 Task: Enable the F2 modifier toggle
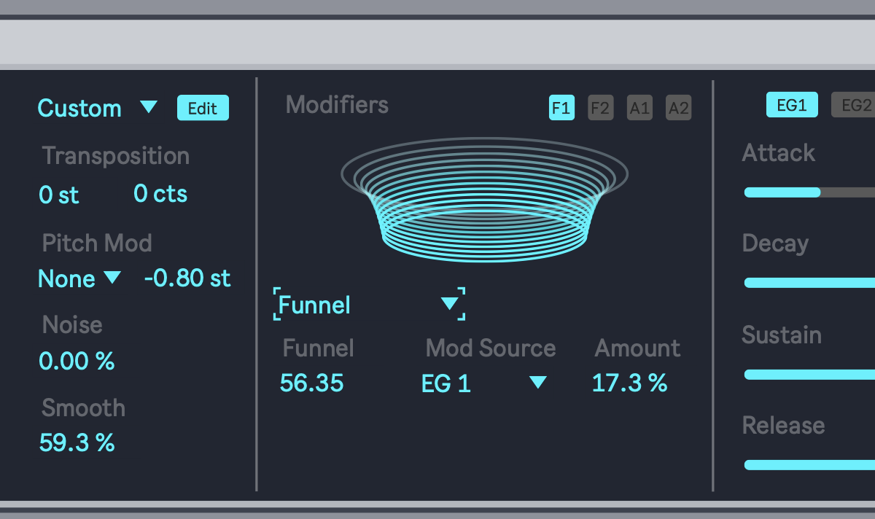(600, 109)
